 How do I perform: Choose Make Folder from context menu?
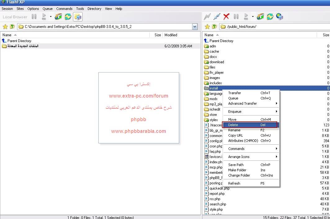[251, 170]
